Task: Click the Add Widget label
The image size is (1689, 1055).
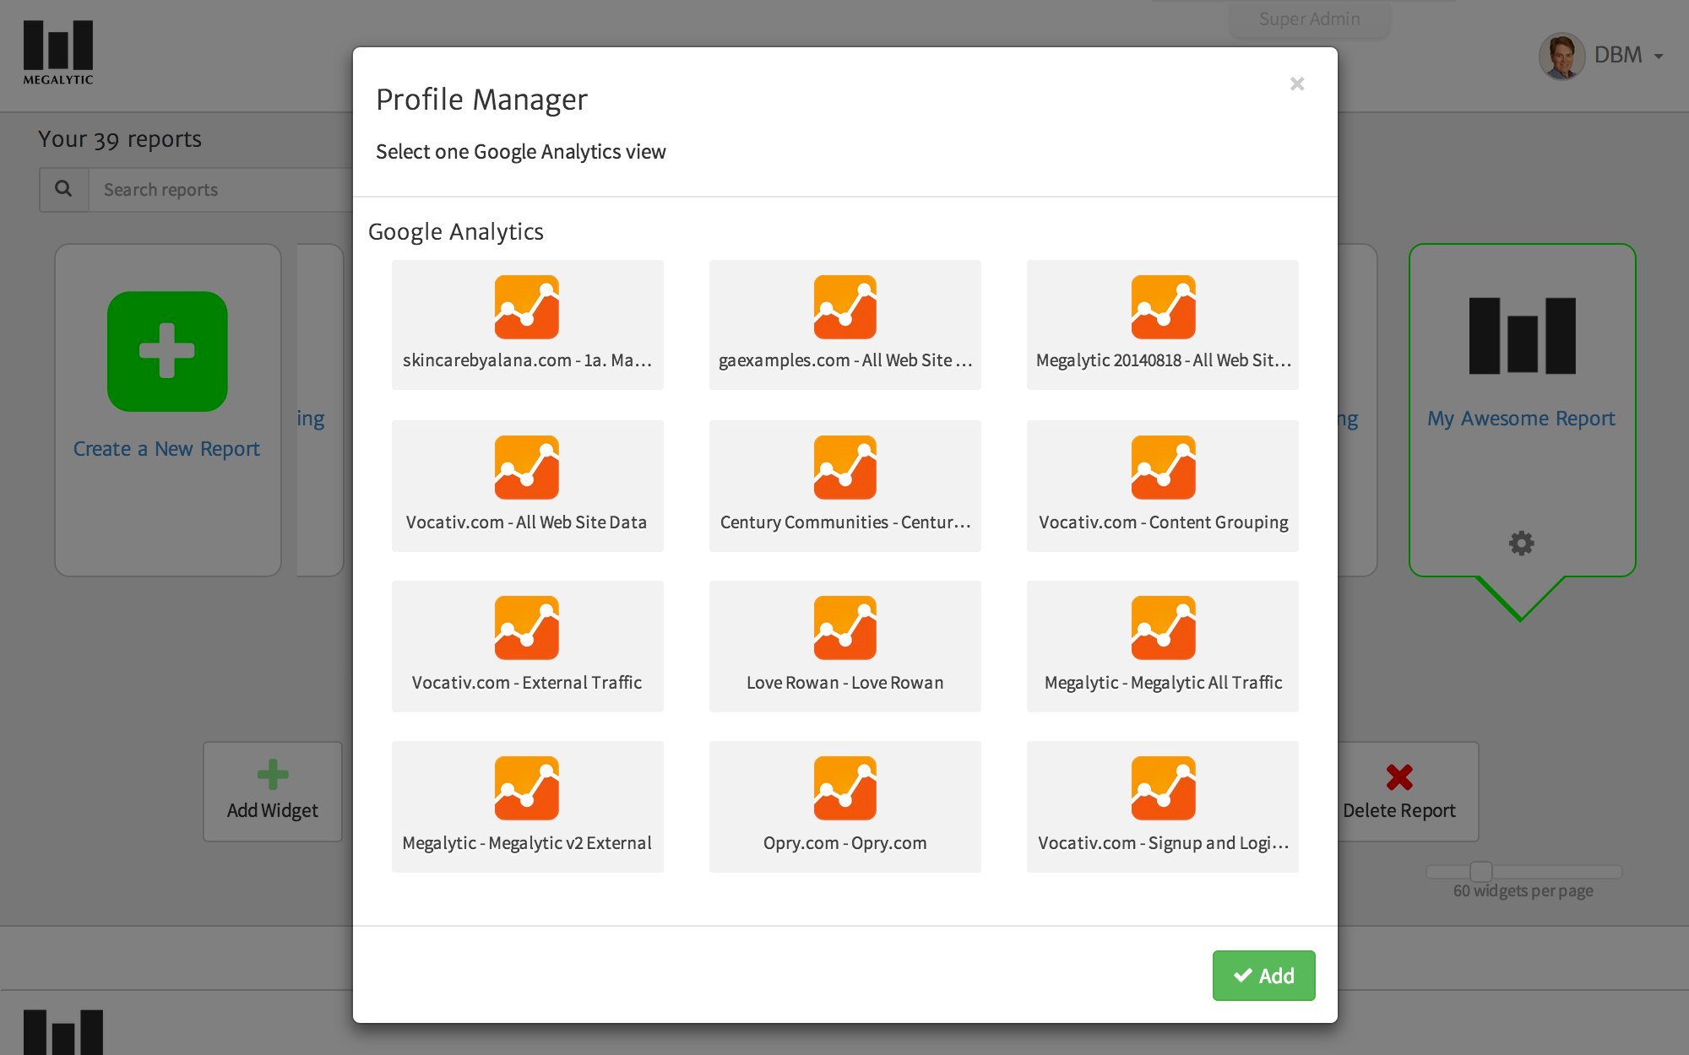Action: pos(273,810)
